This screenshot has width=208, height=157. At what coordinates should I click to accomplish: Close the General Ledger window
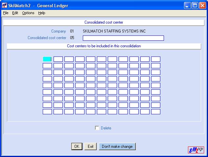[x=202, y=6]
